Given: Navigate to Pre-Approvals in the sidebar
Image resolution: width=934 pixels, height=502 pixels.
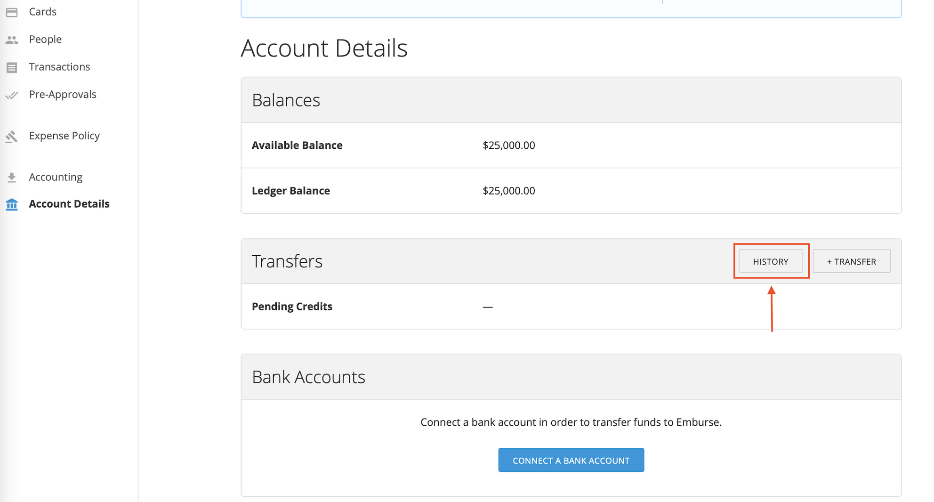Looking at the screenshot, I should [63, 95].
